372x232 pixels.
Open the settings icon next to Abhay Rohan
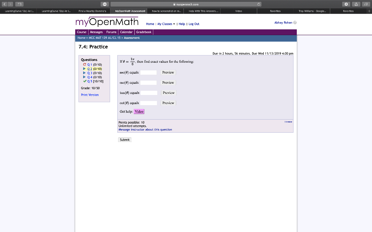pos(295,22)
